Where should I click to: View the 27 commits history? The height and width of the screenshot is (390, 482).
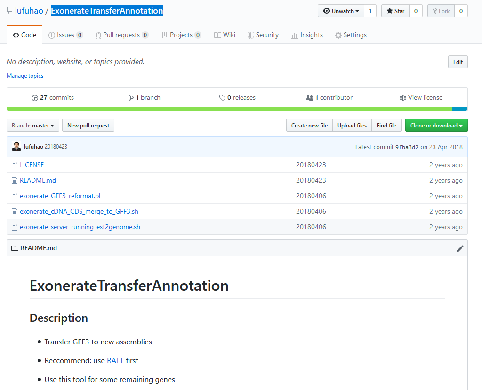pos(53,97)
